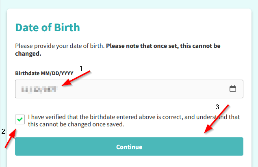Click "Please provide your date of birth" sentence
Image resolution: width=258 pixels, height=167 pixels.
(x=60, y=46)
